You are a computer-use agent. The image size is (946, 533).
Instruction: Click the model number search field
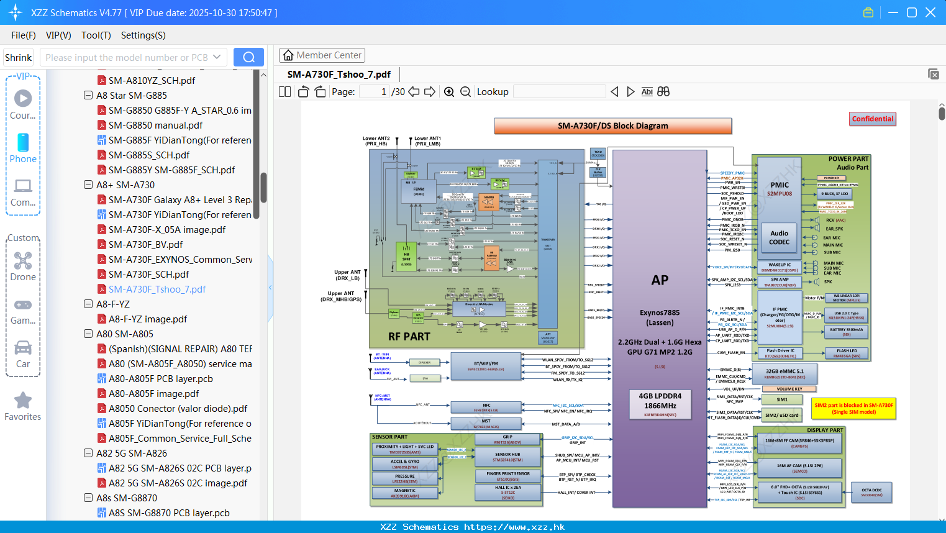[127, 57]
